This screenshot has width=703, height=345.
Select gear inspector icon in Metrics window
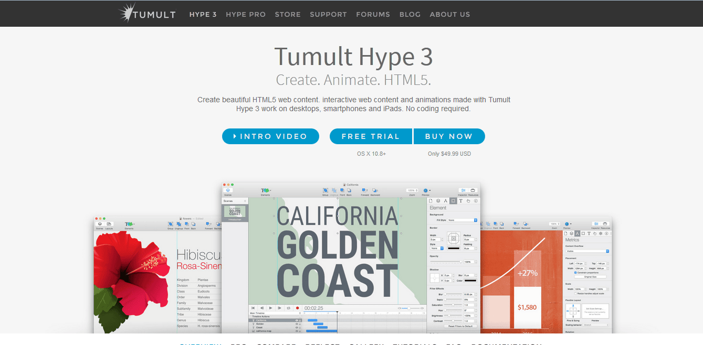601,233
